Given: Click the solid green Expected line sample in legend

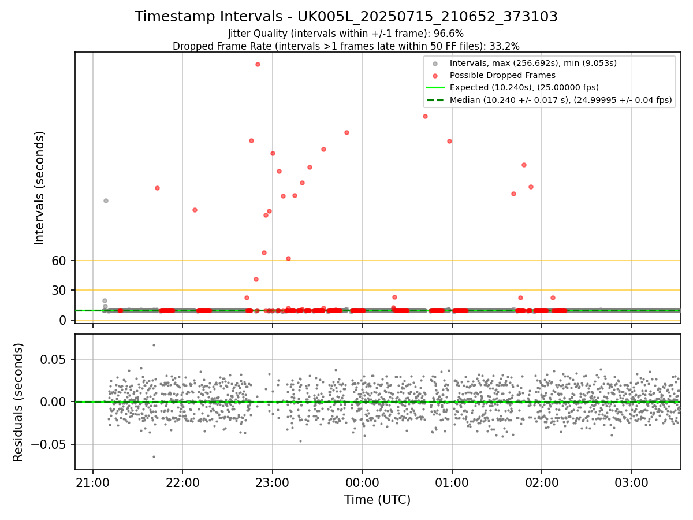Looking at the screenshot, I should (435, 88).
